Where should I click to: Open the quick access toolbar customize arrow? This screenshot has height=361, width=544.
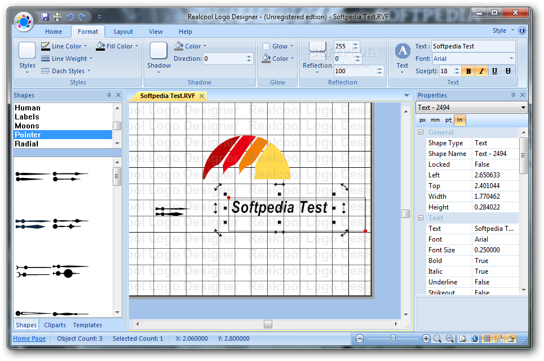coord(100,17)
